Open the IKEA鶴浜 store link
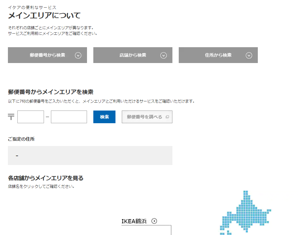Viewport: 298px width, 235px height. pyautogui.click(x=134, y=221)
